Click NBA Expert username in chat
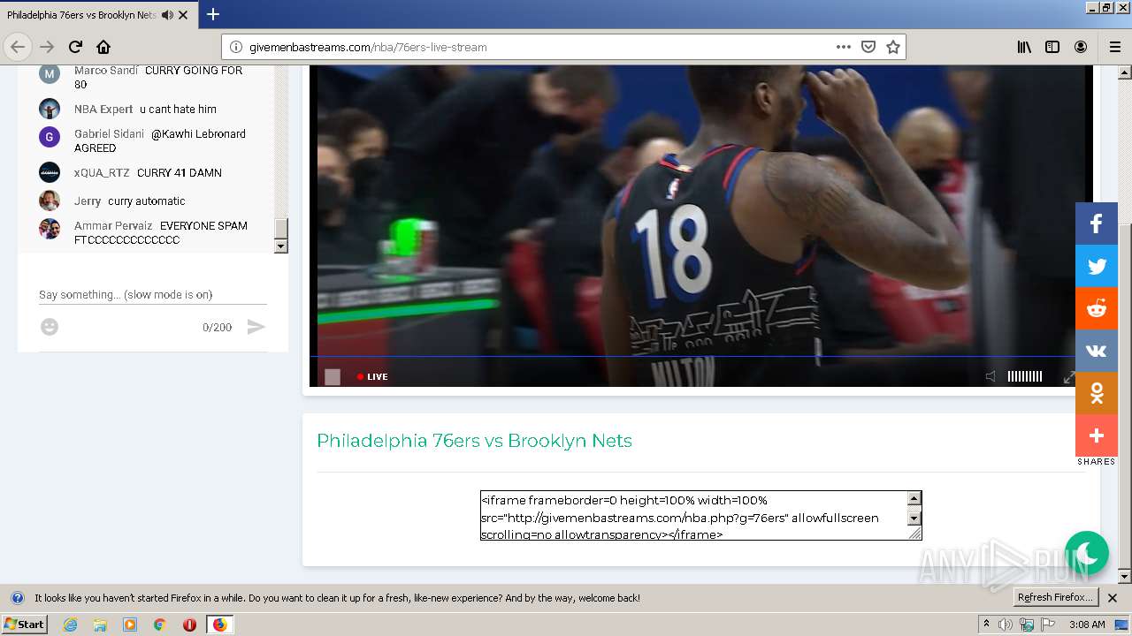 pyautogui.click(x=103, y=110)
